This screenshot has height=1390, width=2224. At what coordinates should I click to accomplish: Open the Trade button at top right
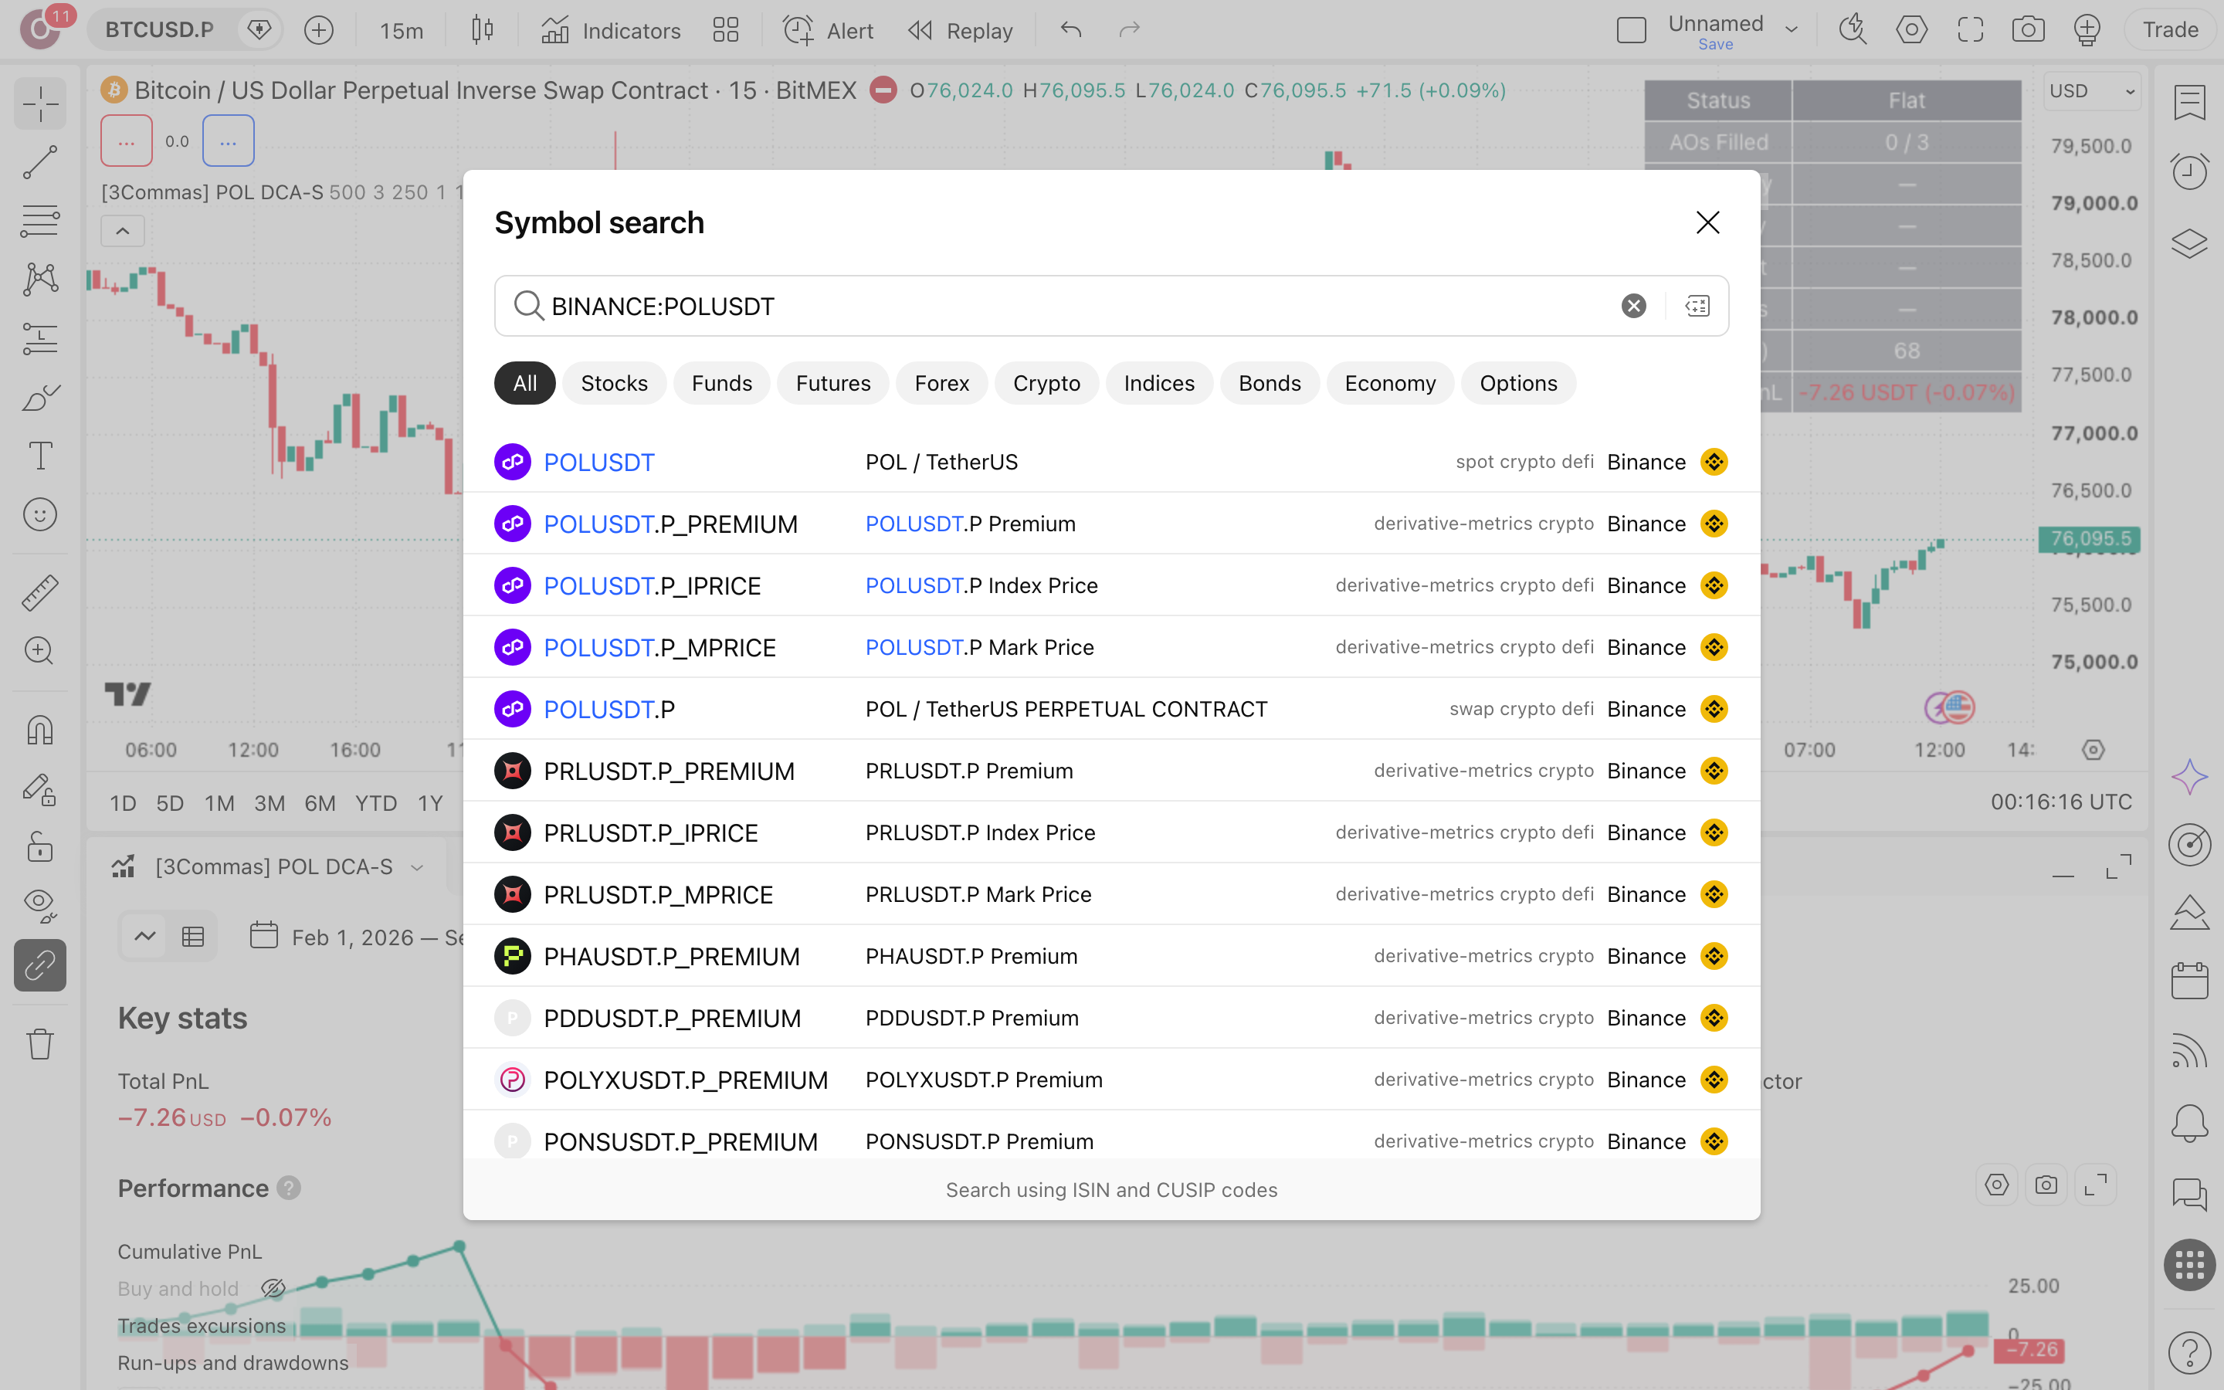tap(2171, 29)
